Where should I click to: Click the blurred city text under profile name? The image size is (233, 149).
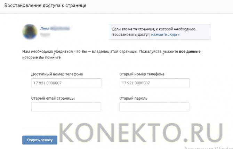[45, 34]
